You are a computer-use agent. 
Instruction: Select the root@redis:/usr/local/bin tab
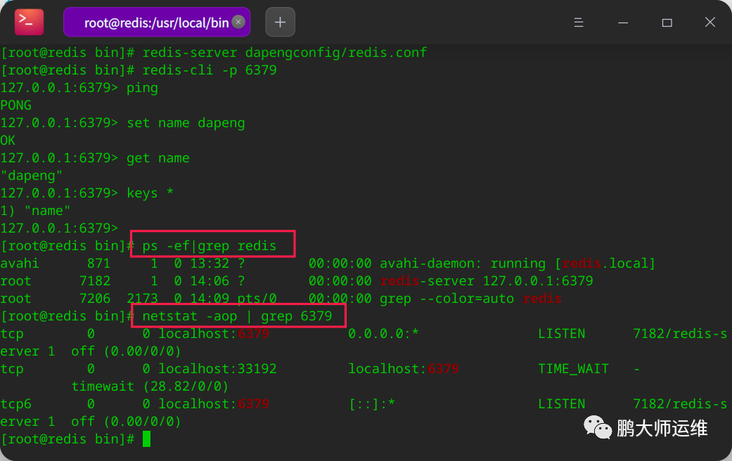pos(157,22)
